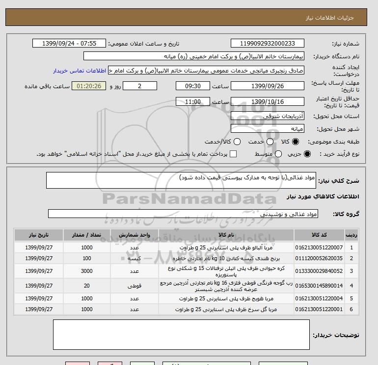The height and width of the screenshot is (365, 378).
Task: Click the buyer notes text area
Action: pos(181,335)
